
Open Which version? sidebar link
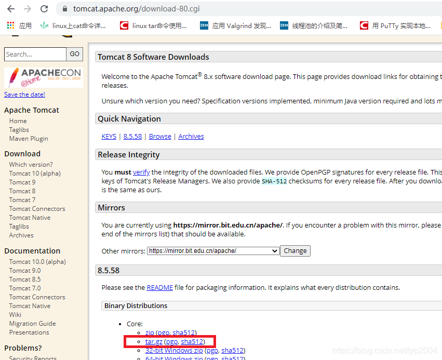click(x=31, y=164)
